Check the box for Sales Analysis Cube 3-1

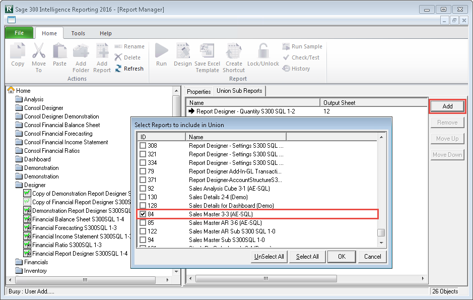[x=143, y=189]
